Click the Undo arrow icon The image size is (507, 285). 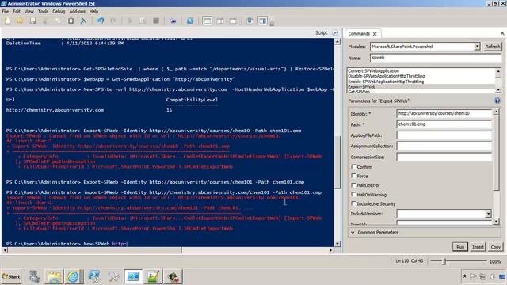click(x=101, y=21)
